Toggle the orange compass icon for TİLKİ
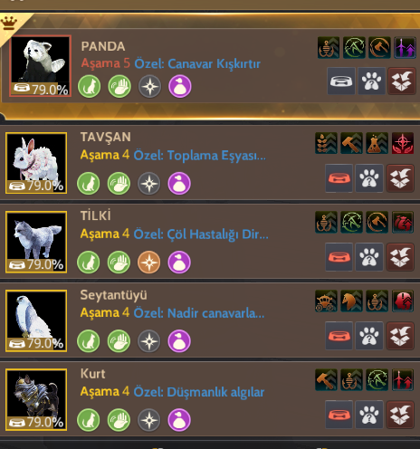Viewport: 420px width, 449px height. pyautogui.click(x=148, y=263)
